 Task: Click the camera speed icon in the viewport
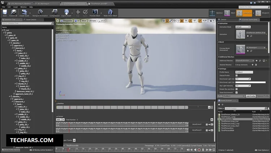coord(212,21)
